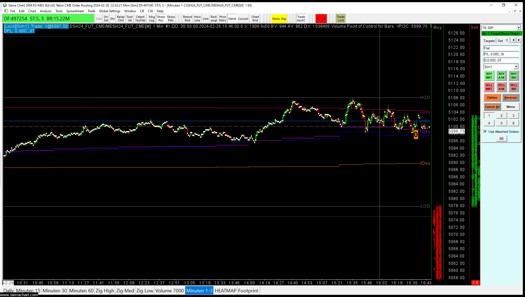This screenshot has width=525, height=297.
Task: Open the Replay Chart toolbar button
Action: (x=121, y=18)
